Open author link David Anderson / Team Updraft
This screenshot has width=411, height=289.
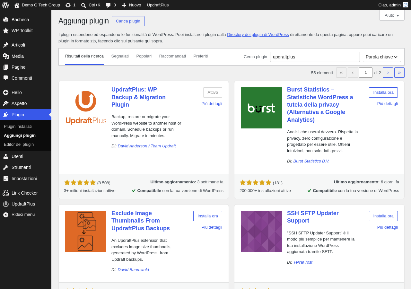pyautogui.click(x=147, y=146)
